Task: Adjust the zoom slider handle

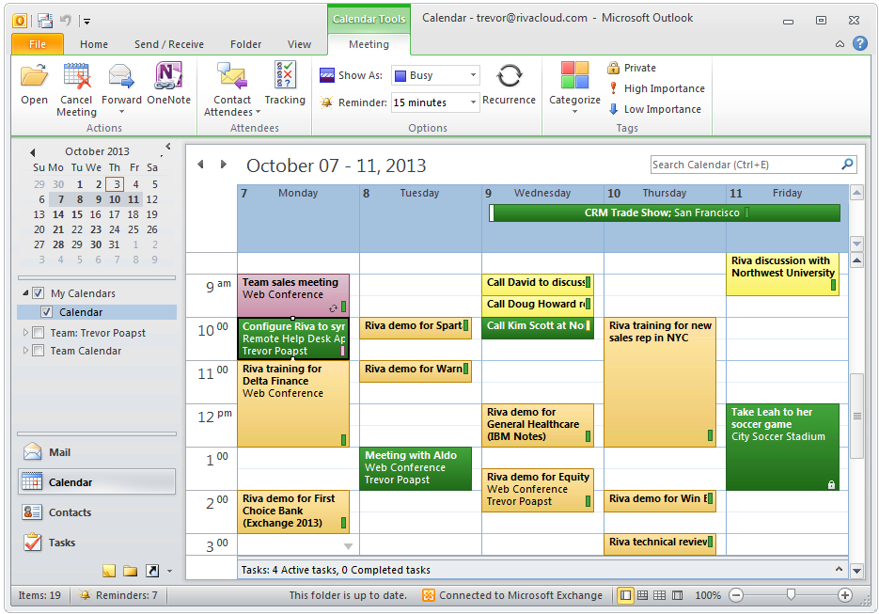Action: click(791, 595)
